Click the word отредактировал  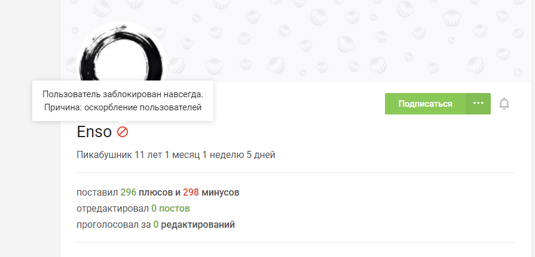coord(112,208)
